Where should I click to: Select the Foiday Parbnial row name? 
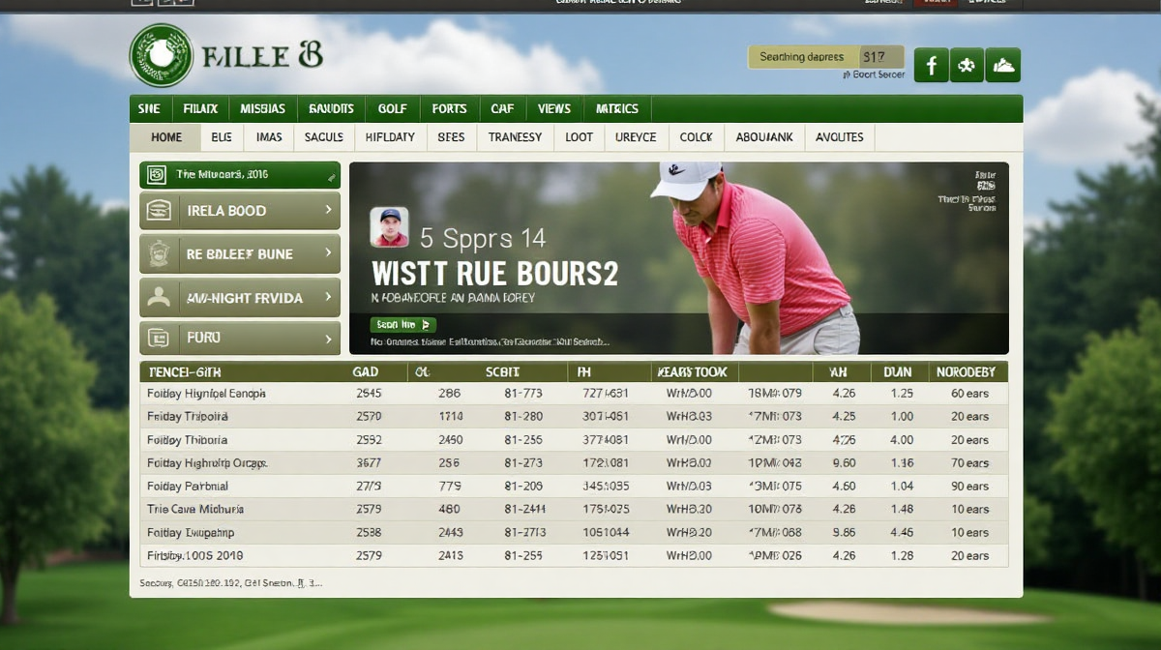tap(188, 487)
